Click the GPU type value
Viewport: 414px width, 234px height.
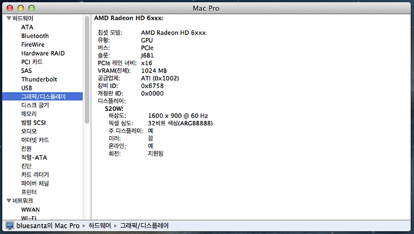click(147, 40)
